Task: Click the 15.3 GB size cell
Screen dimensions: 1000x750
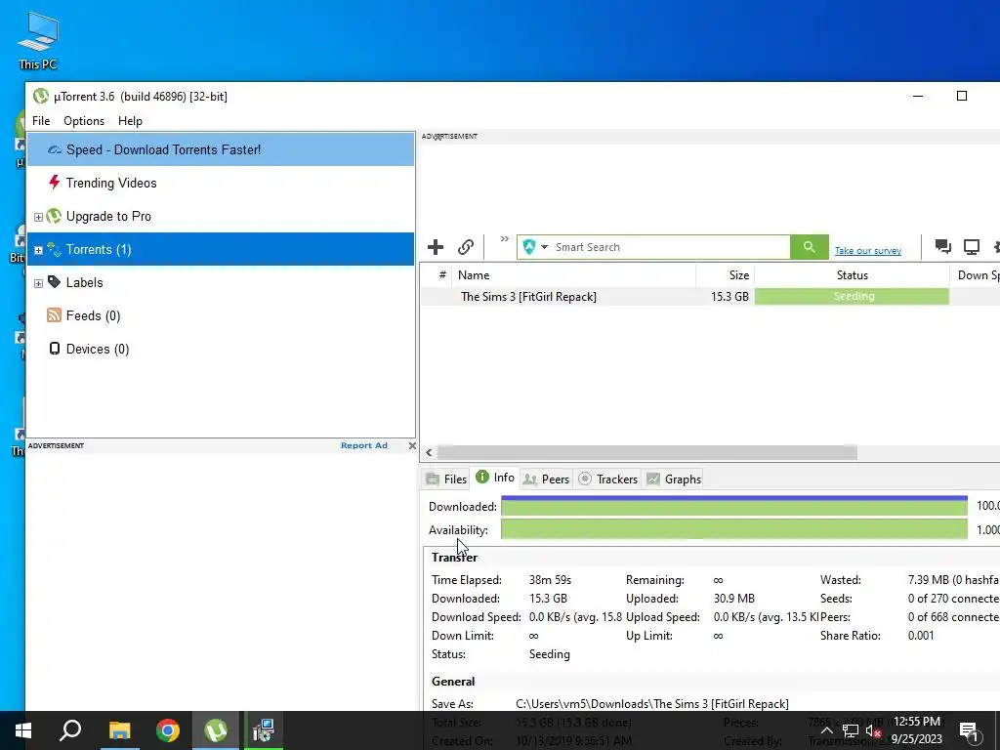Action: [729, 297]
